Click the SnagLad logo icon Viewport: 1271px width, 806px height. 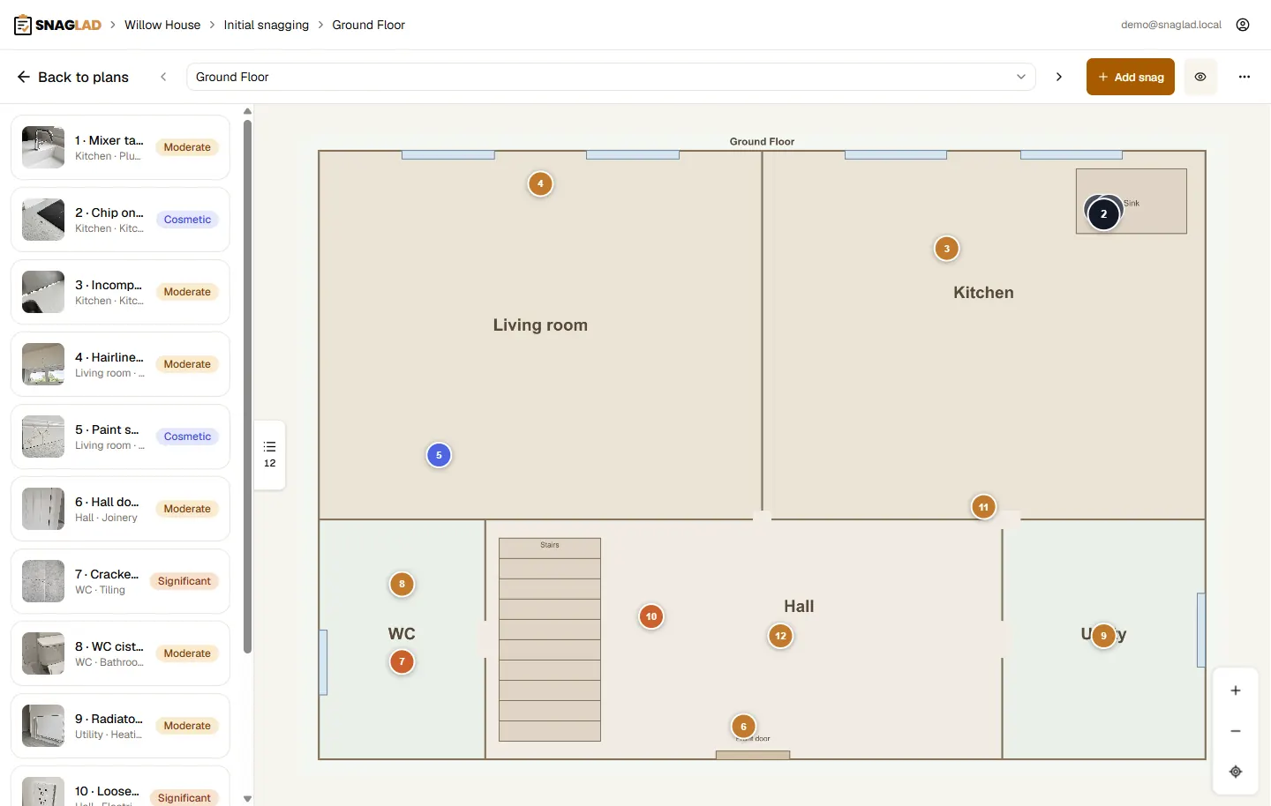[x=23, y=25]
